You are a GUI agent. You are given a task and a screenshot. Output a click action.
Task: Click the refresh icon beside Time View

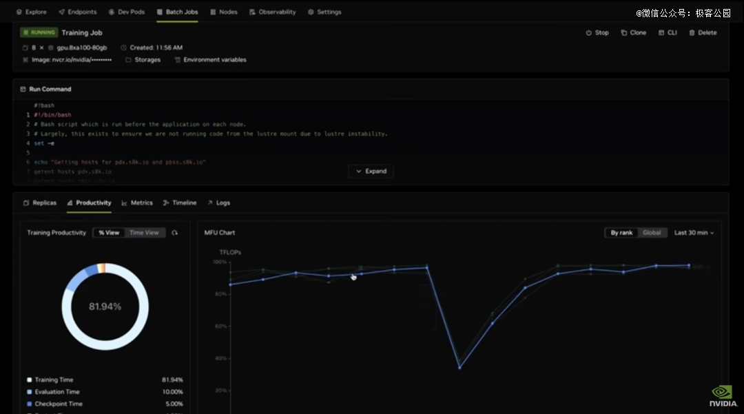tap(174, 233)
